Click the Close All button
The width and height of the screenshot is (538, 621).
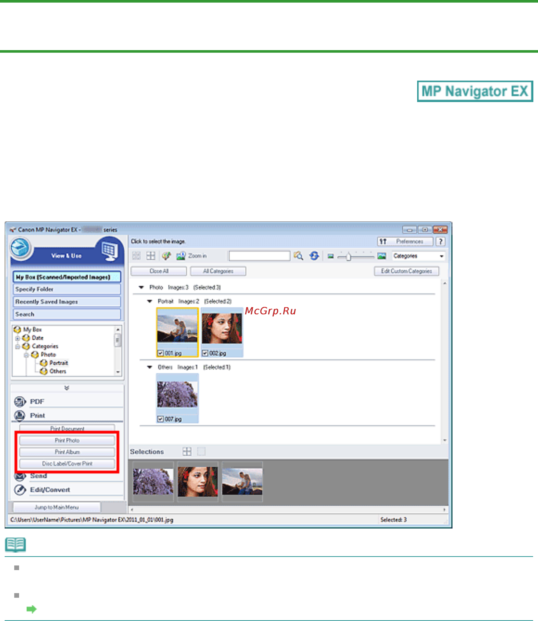159,271
